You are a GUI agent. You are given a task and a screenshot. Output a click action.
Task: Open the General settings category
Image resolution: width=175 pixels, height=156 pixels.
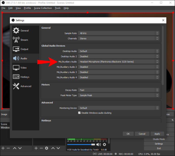26,30
